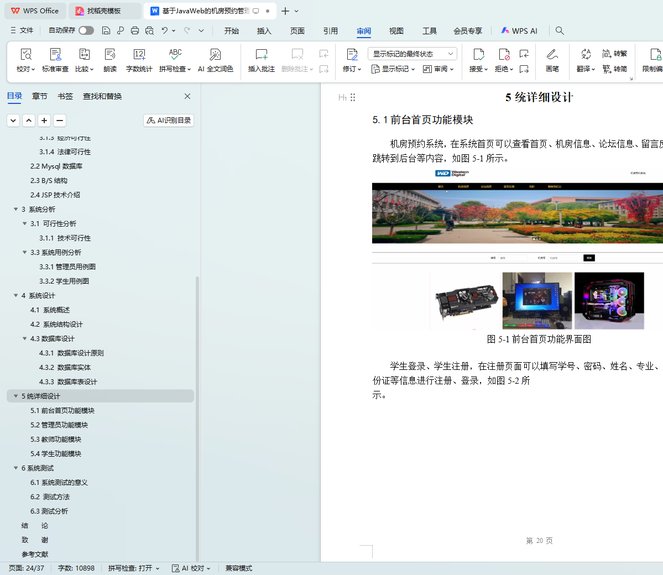Screen dimensions: 663x575
Task: Click the print icon in quick toolbar
Action: pos(135,30)
